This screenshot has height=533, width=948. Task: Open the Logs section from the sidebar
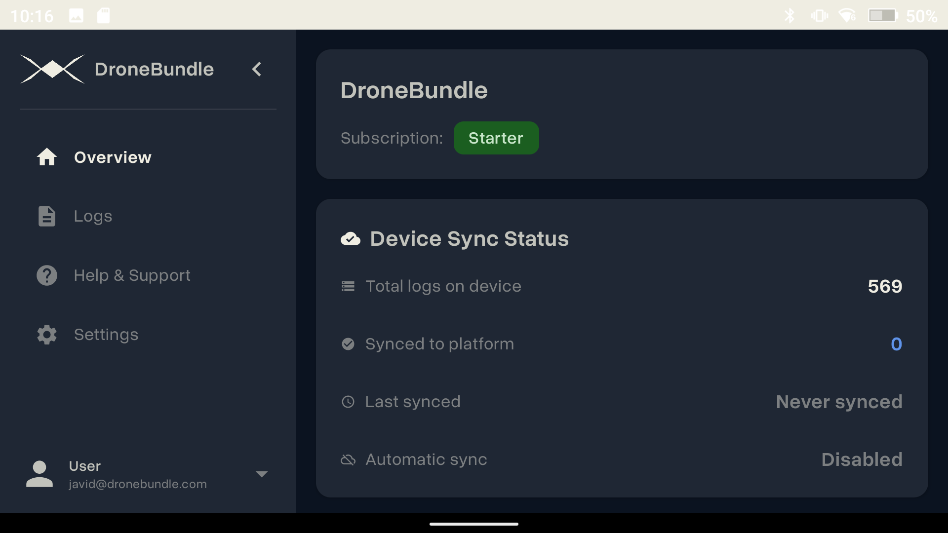coord(93,216)
